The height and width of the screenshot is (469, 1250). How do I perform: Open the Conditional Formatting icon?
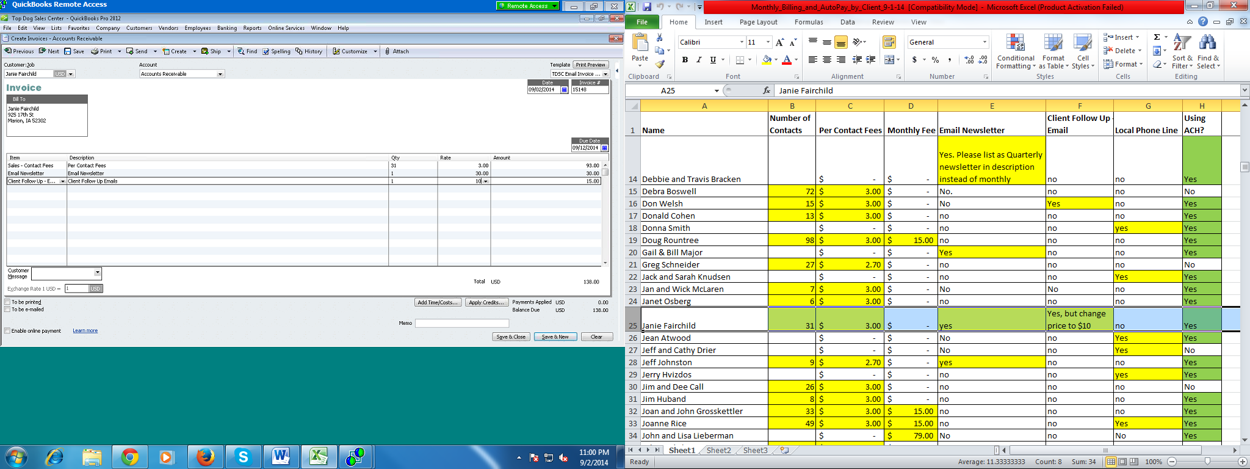point(1015,44)
